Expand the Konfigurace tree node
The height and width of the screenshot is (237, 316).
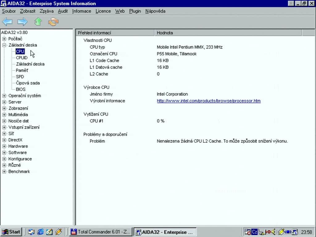click(4, 159)
